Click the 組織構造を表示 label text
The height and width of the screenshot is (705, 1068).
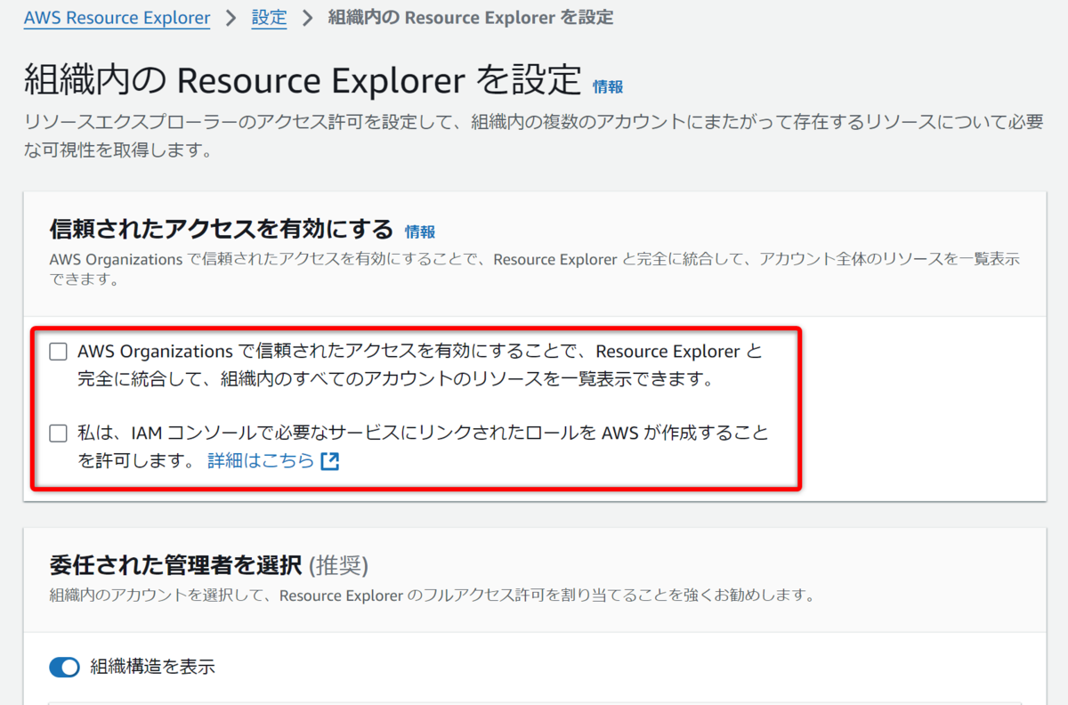152,667
